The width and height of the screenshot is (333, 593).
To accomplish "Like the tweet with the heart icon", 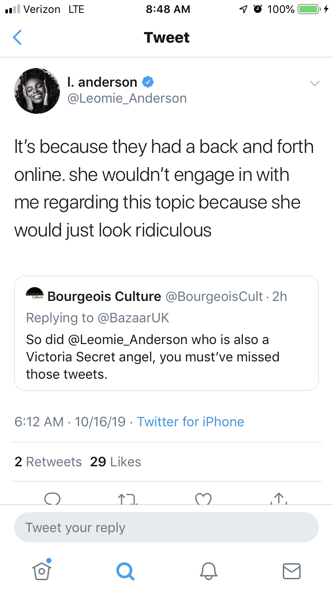I will coord(203,499).
